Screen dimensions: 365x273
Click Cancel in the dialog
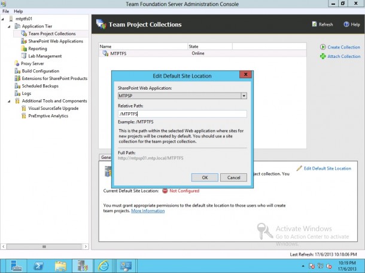(x=233, y=177)
